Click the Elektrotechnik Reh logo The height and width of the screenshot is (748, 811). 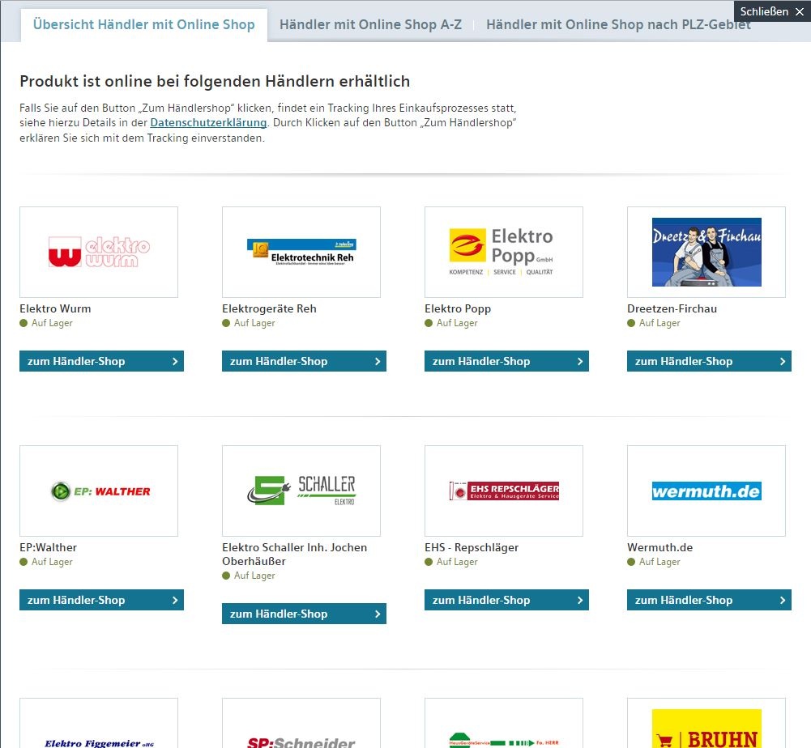click(x=301, y=252)
